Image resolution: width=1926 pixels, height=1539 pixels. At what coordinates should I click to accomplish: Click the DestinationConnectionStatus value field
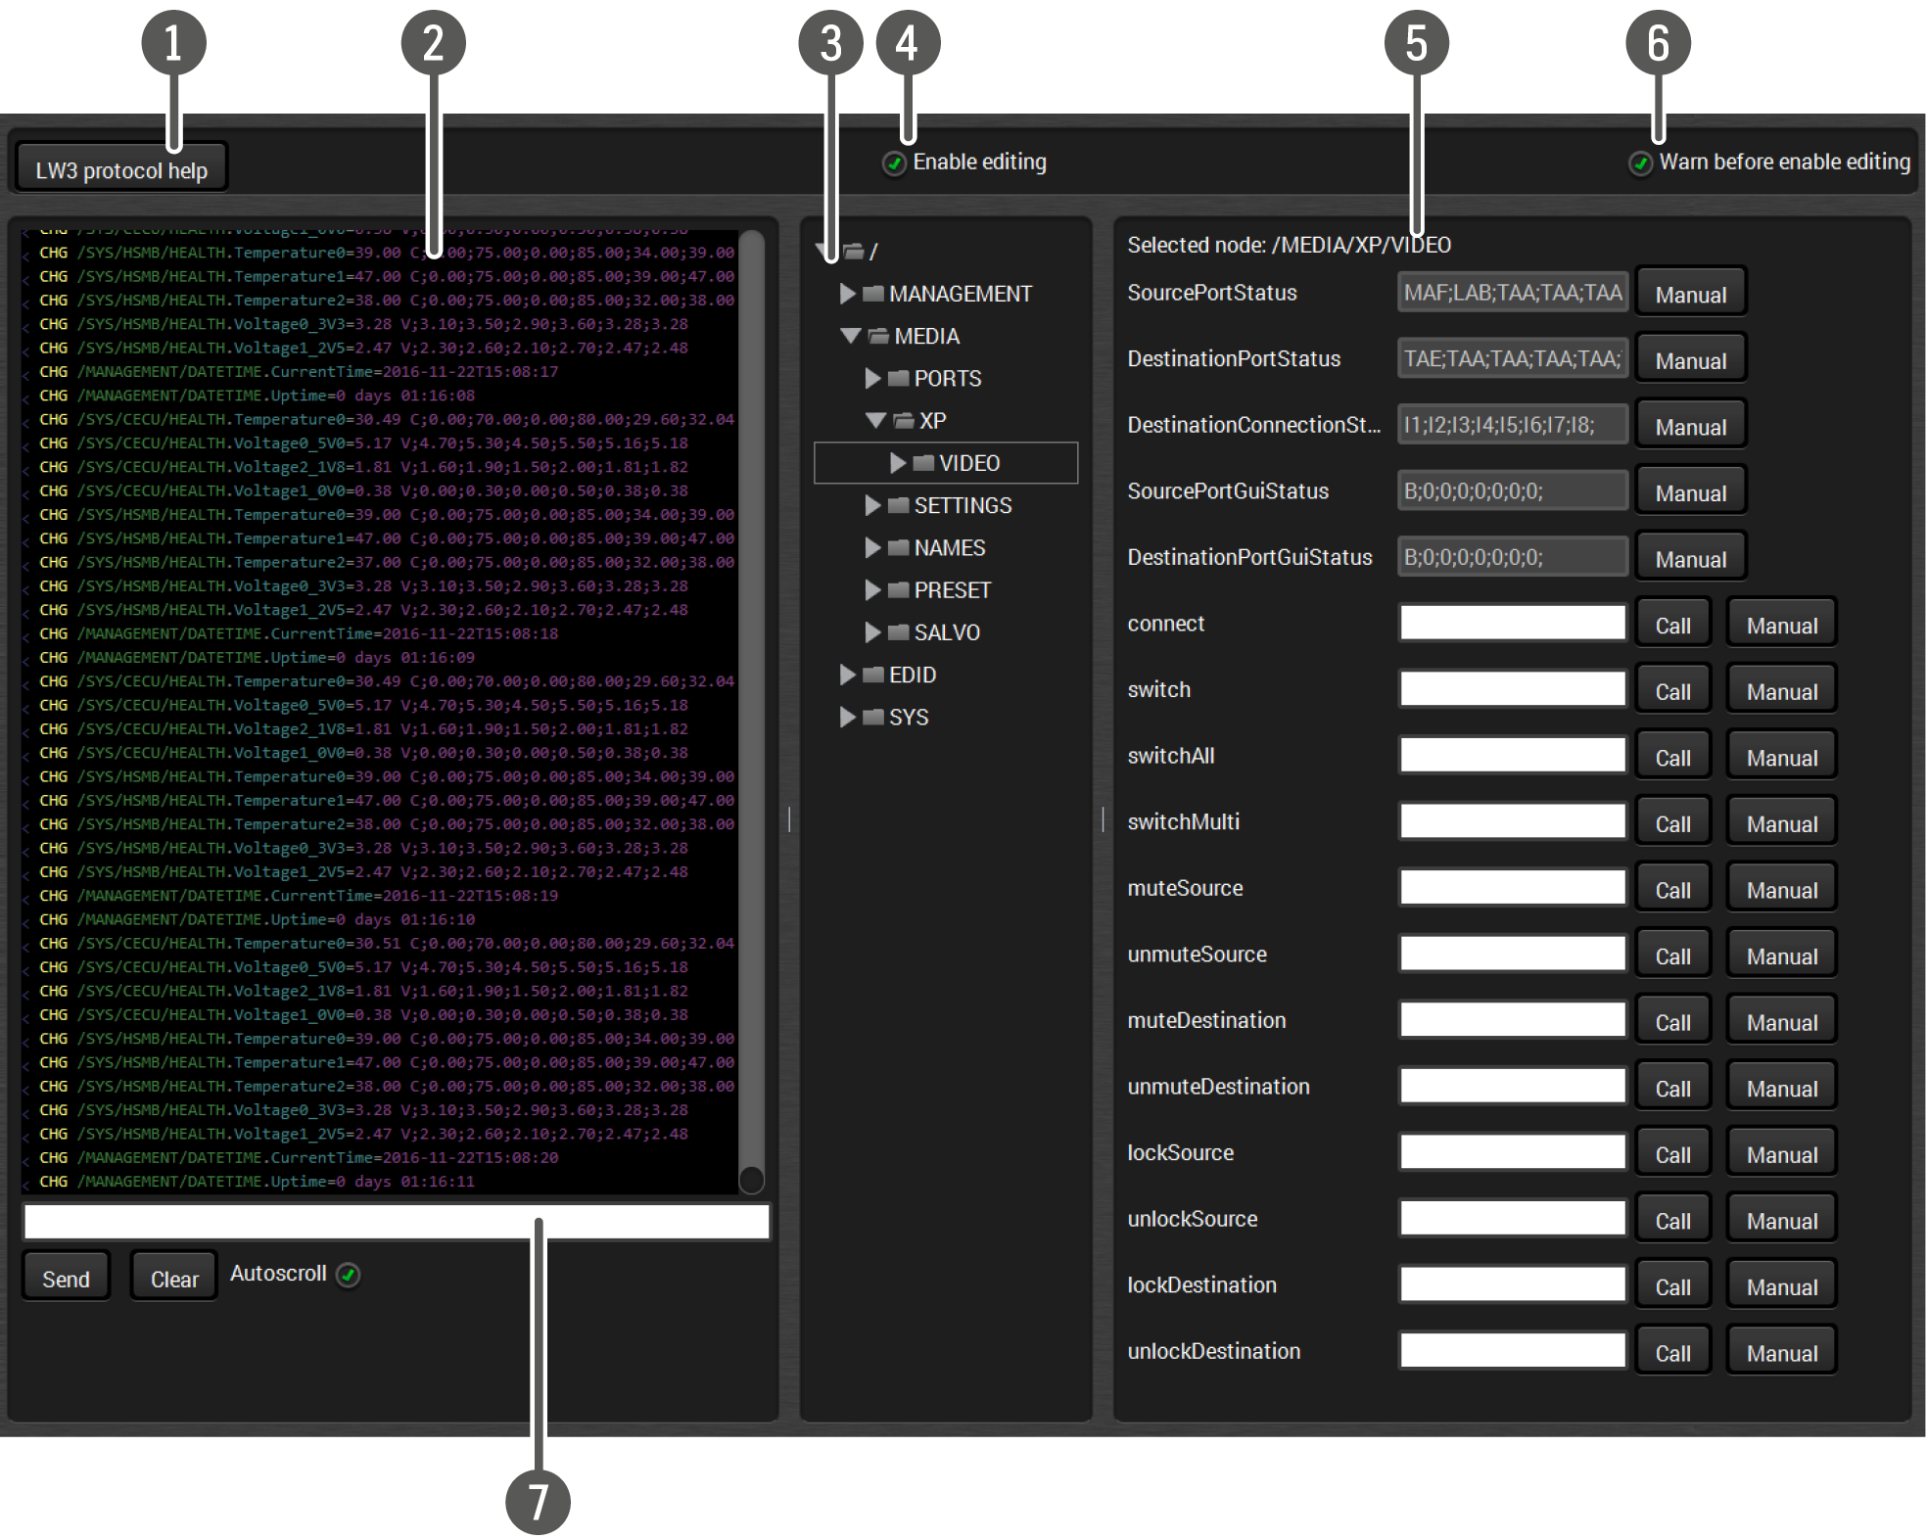pos(1513,425)
